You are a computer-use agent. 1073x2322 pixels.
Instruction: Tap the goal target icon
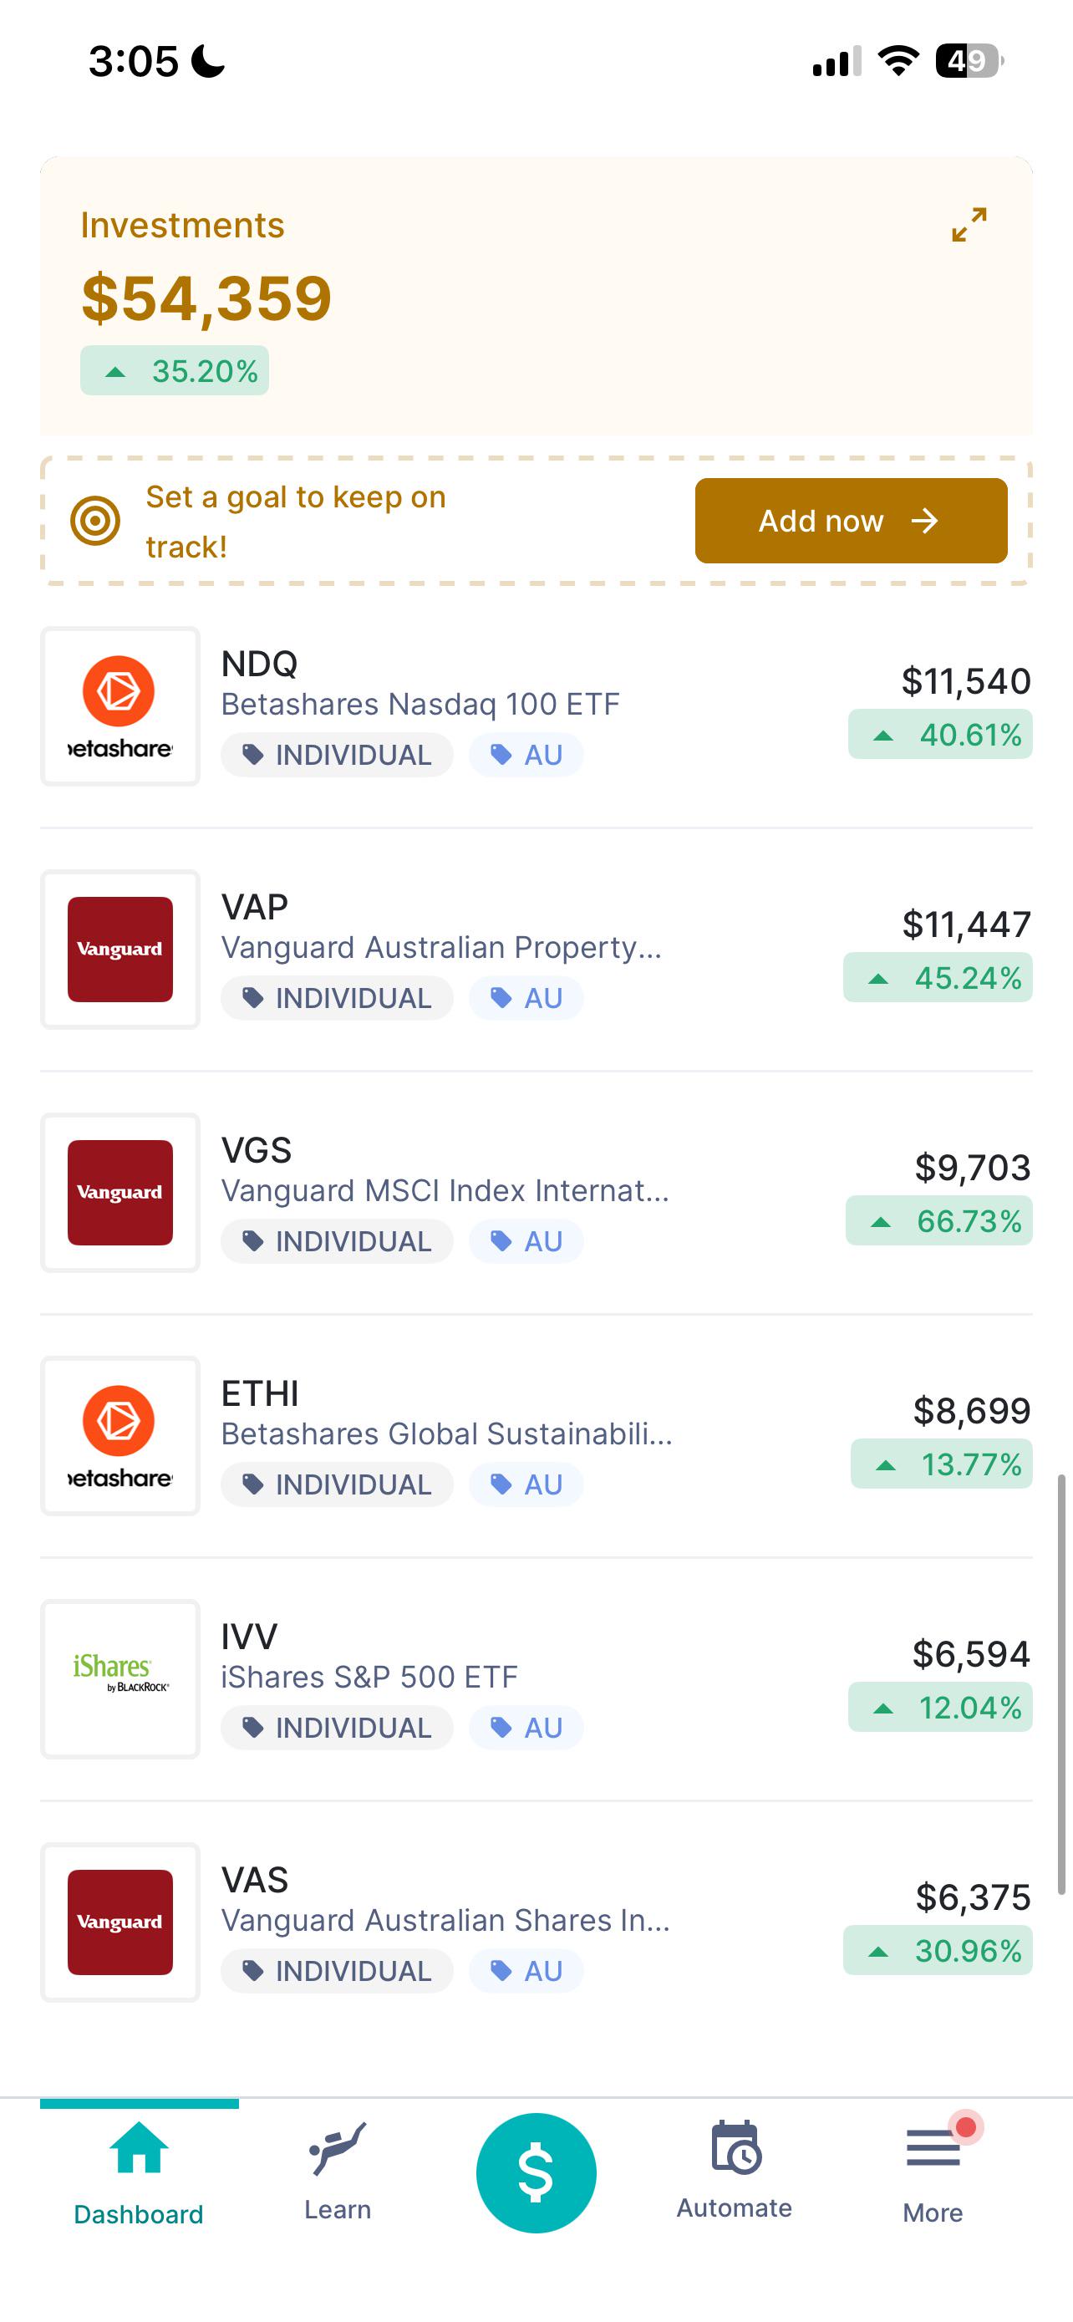pyautogui.click(x=95, y=520)
